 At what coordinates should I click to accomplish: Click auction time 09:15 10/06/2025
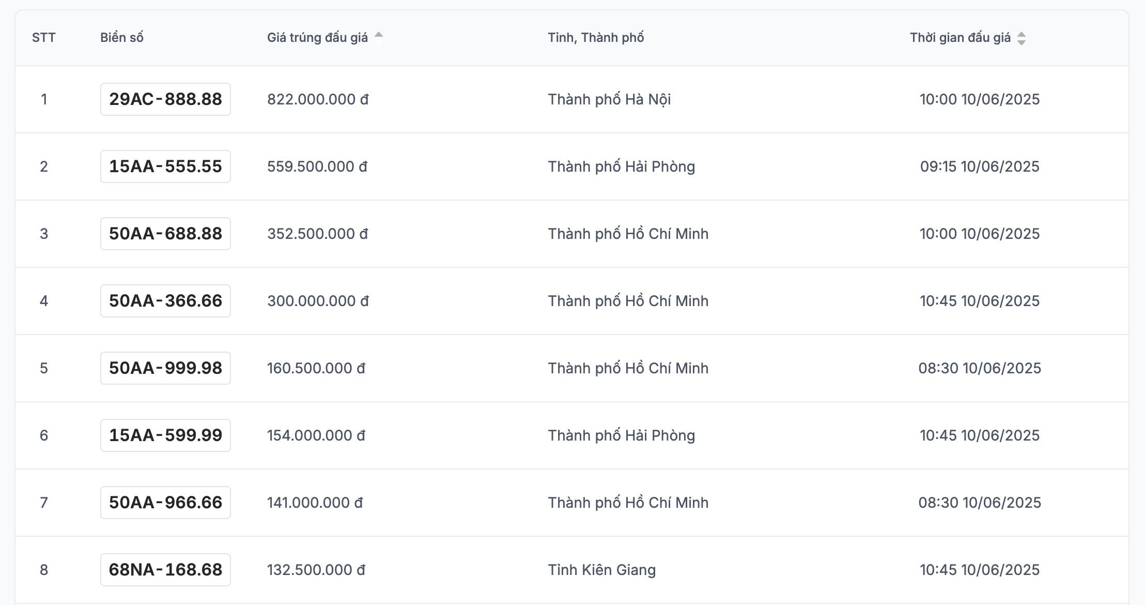980,167
